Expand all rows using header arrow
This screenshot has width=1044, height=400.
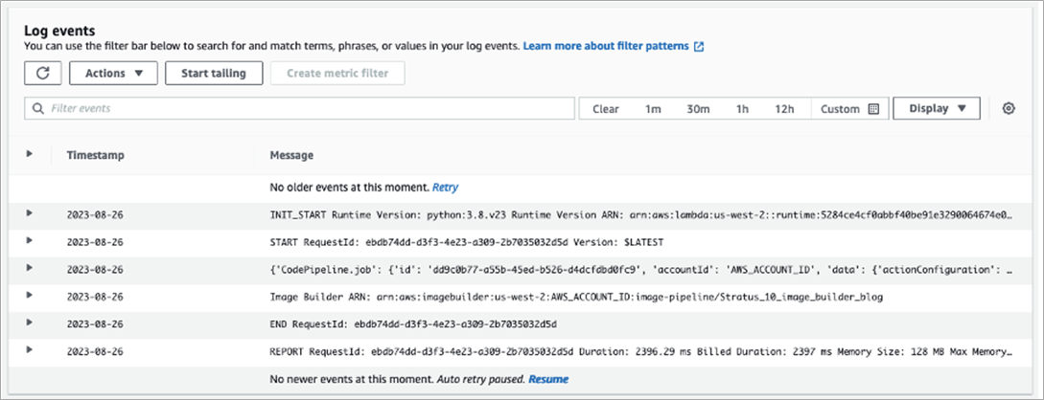30,154
